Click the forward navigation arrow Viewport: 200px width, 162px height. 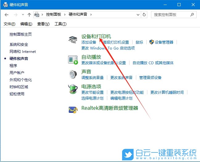[15, 15]
